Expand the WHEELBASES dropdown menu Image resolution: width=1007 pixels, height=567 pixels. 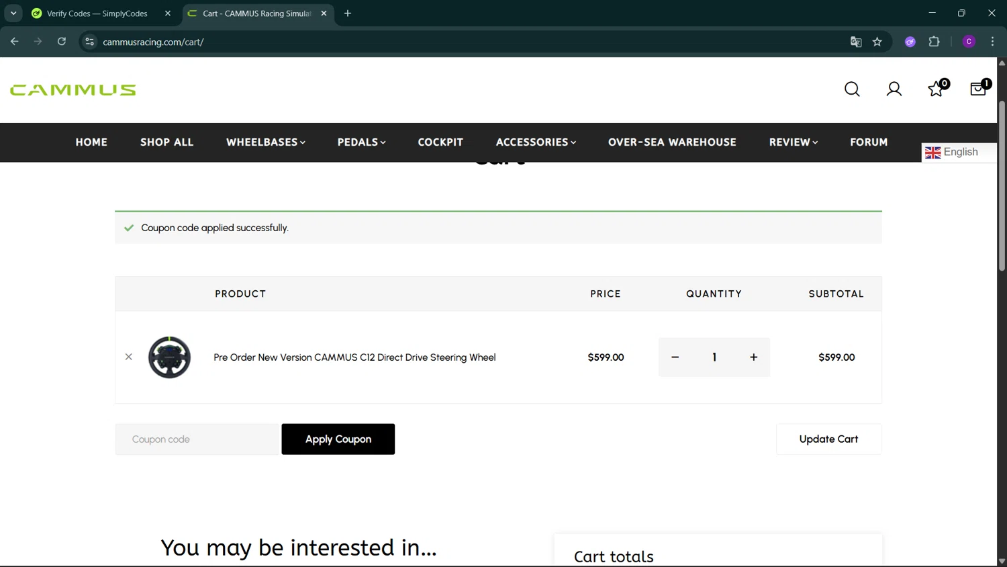(266, 142)
